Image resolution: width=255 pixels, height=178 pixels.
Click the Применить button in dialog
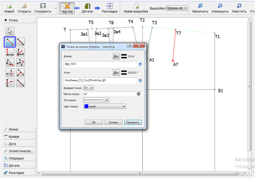(x=133, y=122)
